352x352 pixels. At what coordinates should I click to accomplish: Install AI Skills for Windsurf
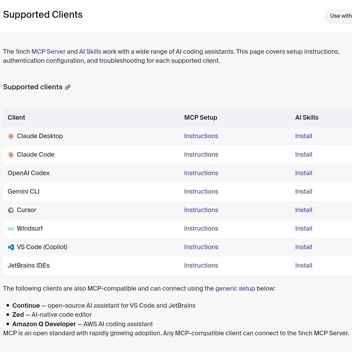[x=304, y=229]
